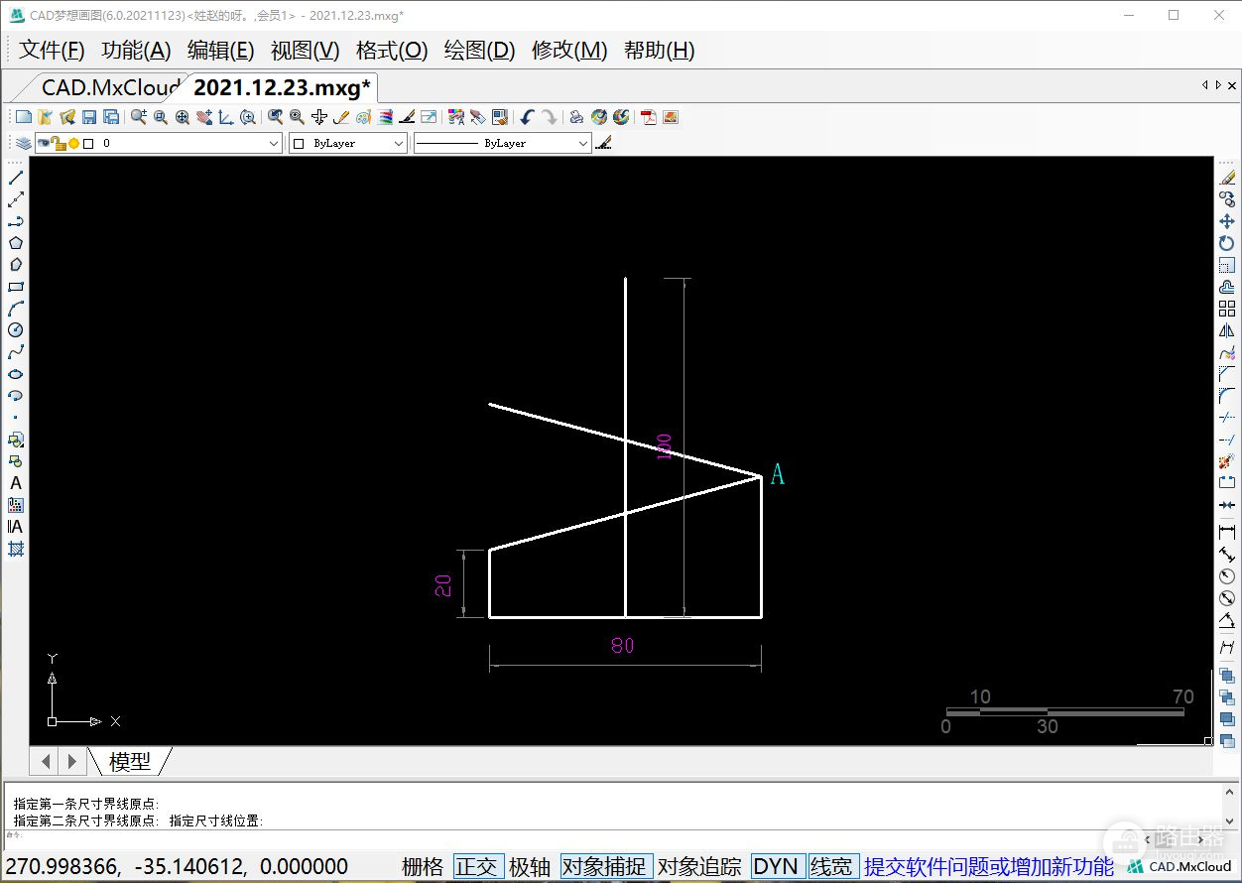Image resolution: width=1242 pixels, height=883 pixels.
Task: Click the 模型 model tab
Action: 129,761
